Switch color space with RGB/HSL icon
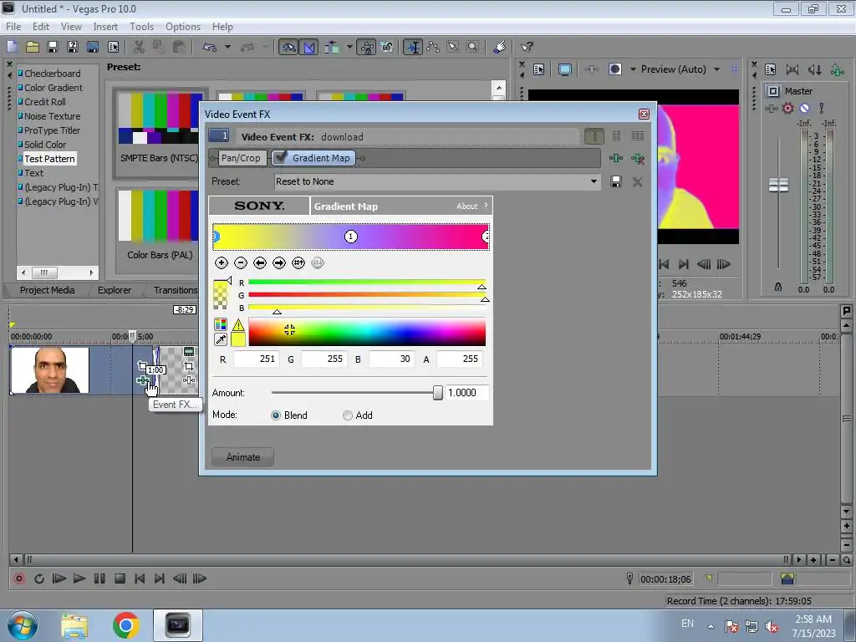856x642 pixels. [x=221, y=324]
